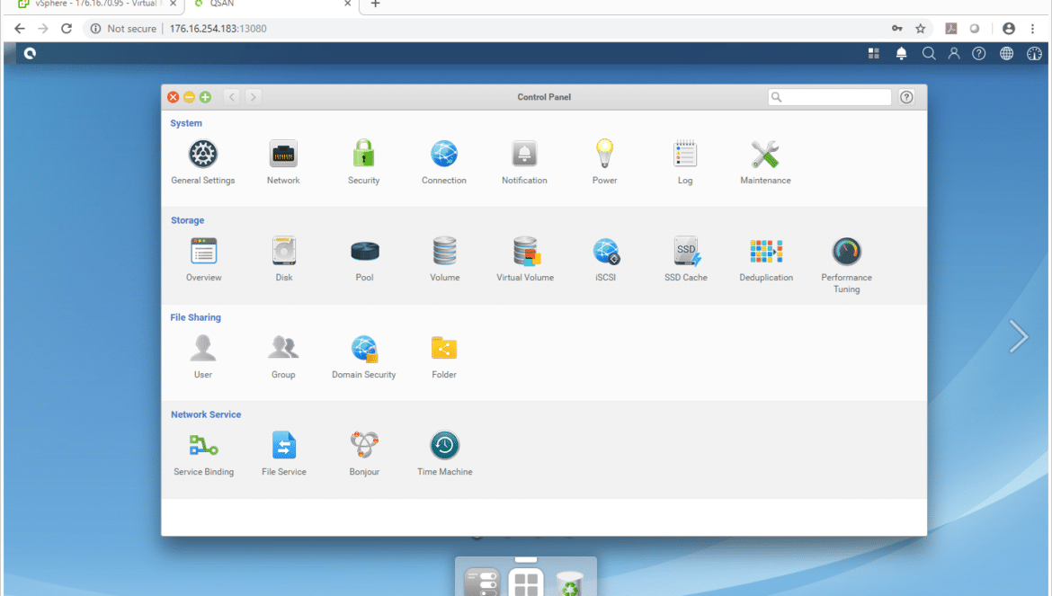Open the user account icon in top bar

[953, 54]
